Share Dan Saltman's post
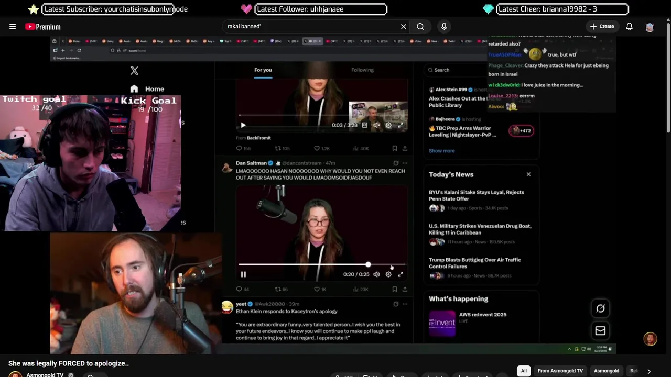 (405, 289)
